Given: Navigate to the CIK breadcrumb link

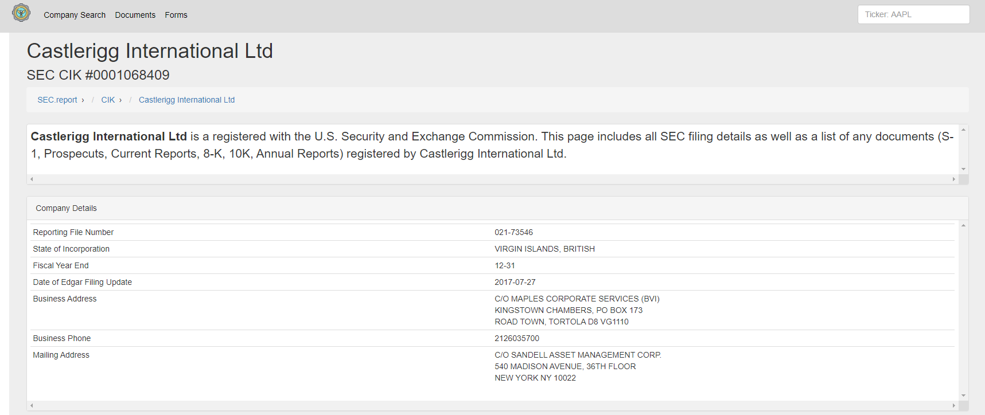Looking at the screenshot, I should (108, 100).
